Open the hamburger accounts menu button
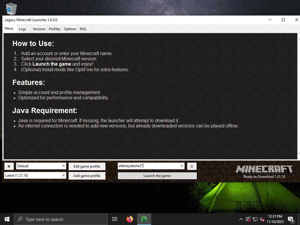The image size is (300, 225). coord(192,166)
